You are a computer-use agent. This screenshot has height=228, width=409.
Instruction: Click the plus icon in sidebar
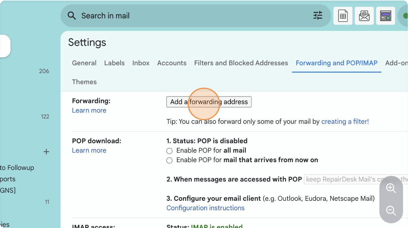pos(46,152)
